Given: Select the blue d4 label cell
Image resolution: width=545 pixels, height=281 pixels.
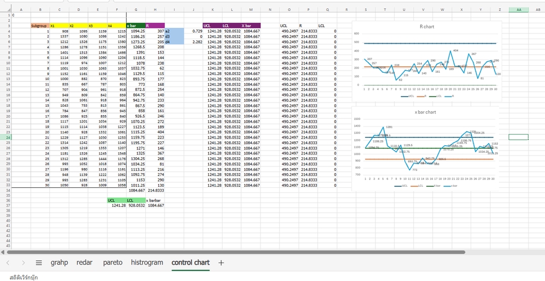Looking at the screenshot, I should click(174, 42).
